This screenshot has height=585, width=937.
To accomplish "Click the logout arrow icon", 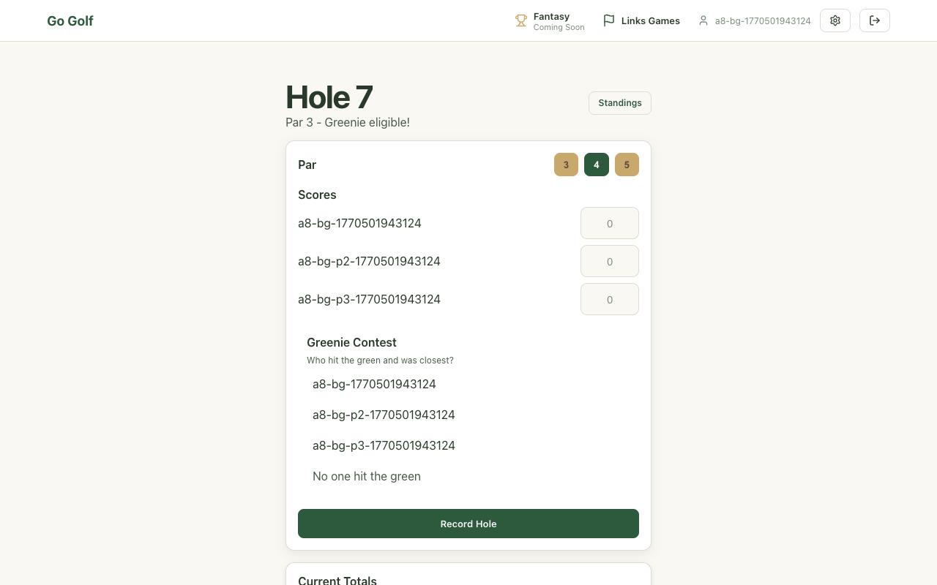I will [x=874, y=20].
